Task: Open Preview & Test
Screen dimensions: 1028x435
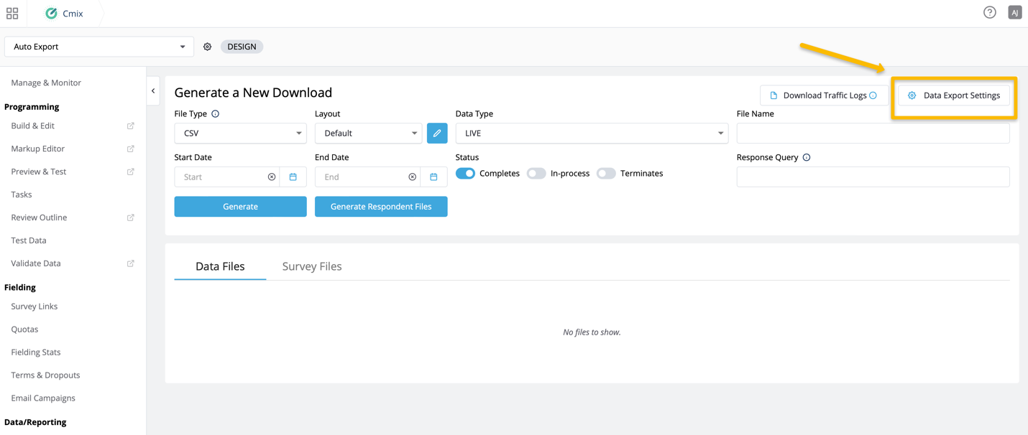Action: click(39, 172)
